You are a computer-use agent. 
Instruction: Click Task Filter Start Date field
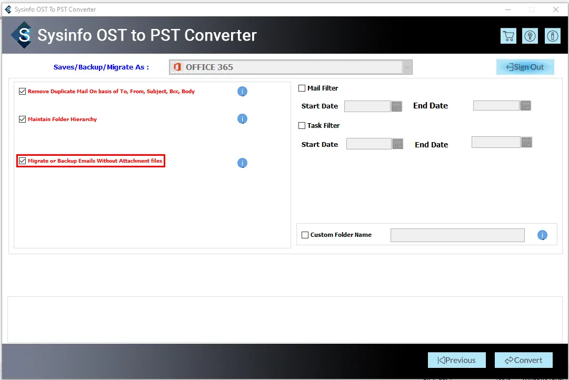click(369, 144)
